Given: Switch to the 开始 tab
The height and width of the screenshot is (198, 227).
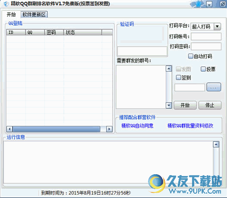Looking at the screenshot, I should click(11, 15).
